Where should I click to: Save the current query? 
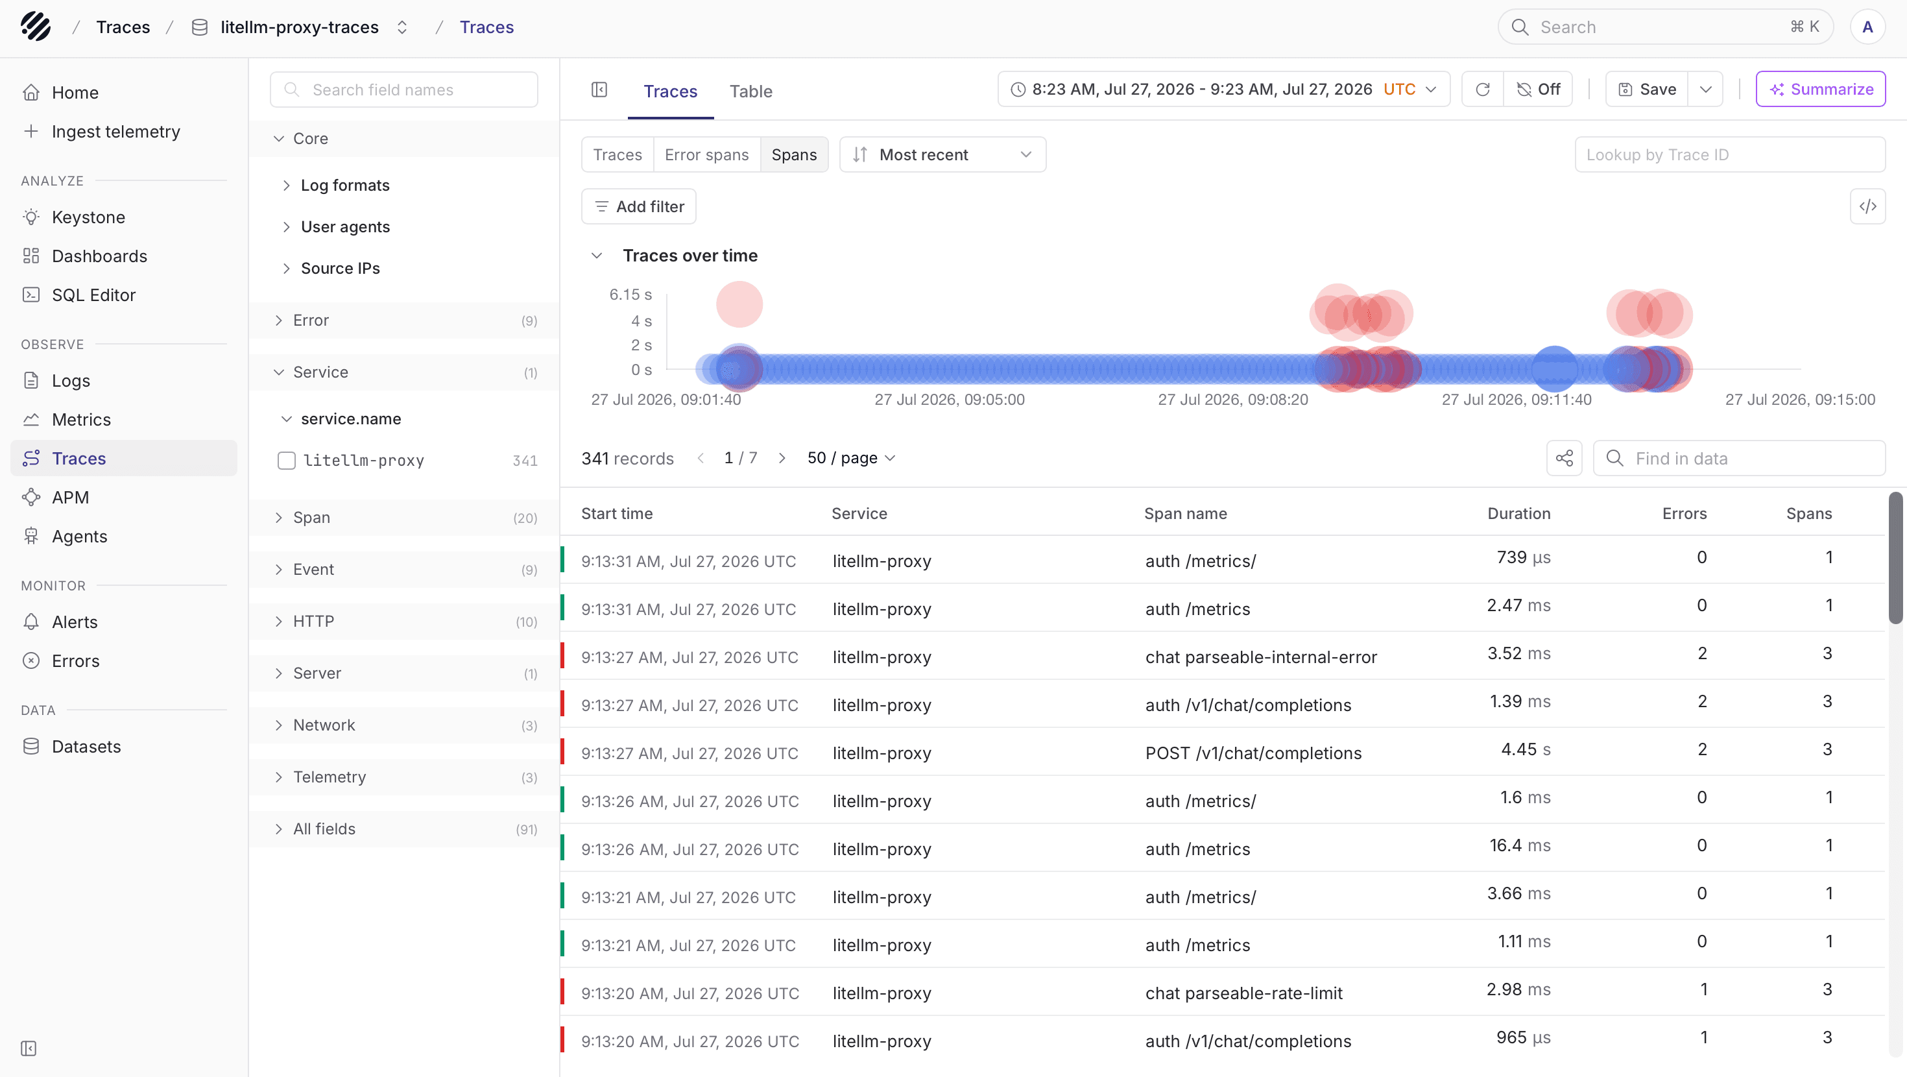tap(1646, 89)
